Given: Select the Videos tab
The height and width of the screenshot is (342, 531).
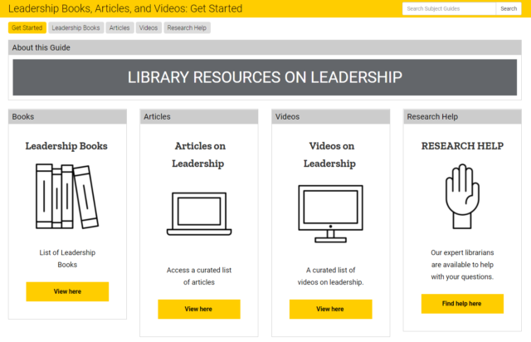Looking at the screenshot, I should pos(149,27).
